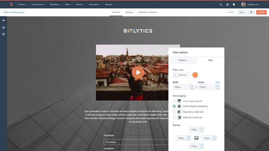
Task: Expand the biglytics.net account dropdown
Action: (x=254, y=5)
